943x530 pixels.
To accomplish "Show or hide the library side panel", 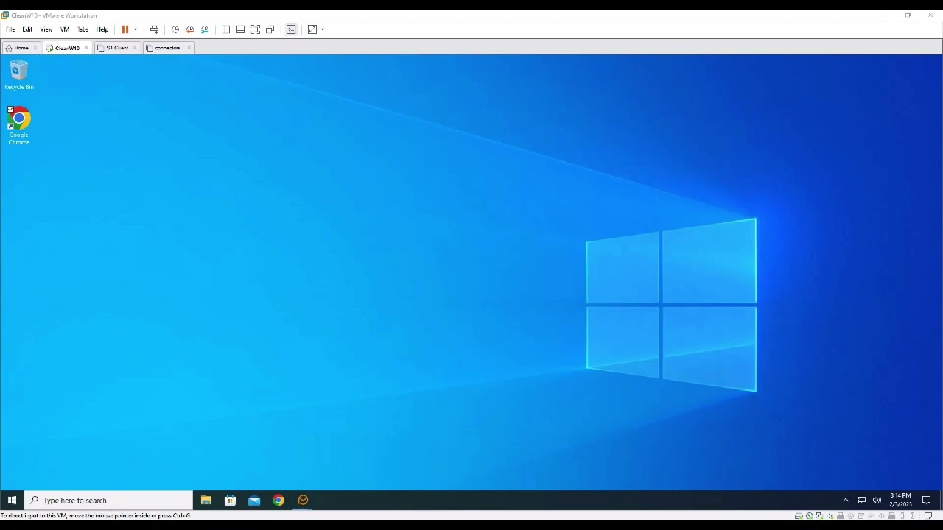I will (225, 29).
